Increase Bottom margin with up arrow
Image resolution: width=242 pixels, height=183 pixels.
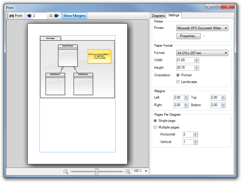tap(223, 104)
